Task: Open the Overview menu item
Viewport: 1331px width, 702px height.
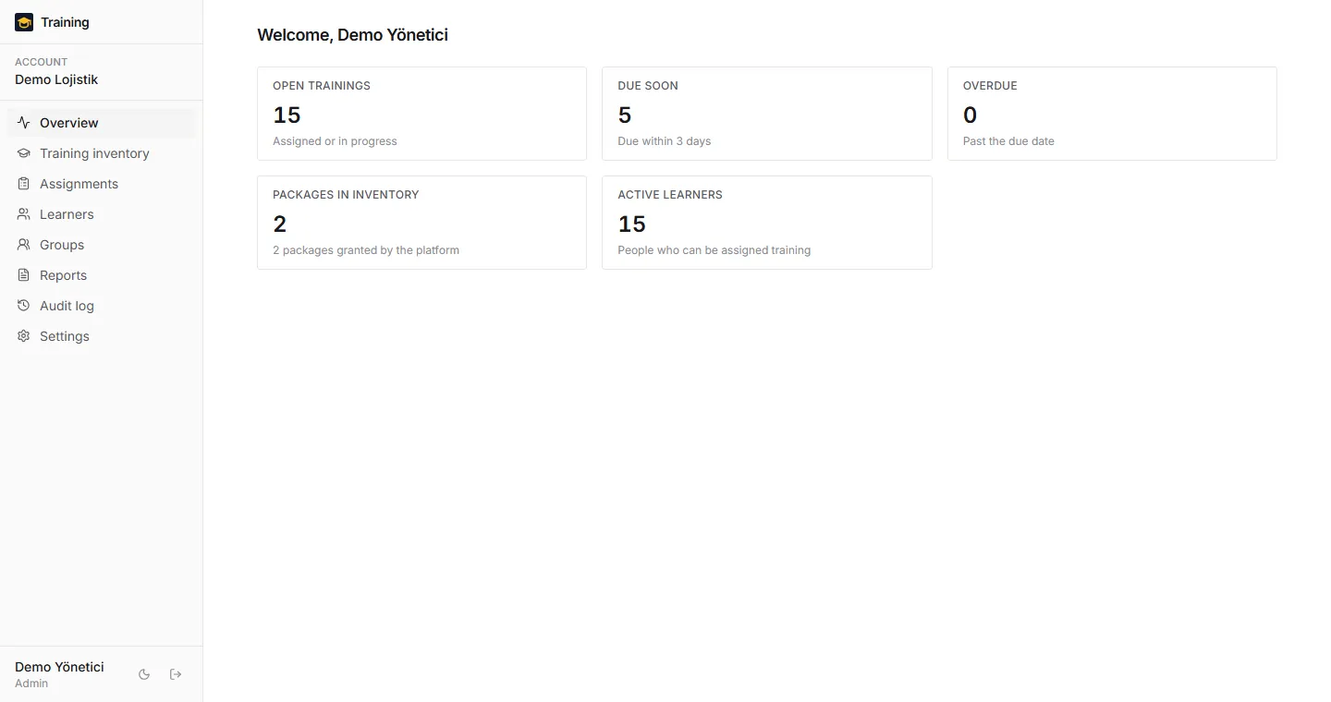Action: [x=102, y=123]
